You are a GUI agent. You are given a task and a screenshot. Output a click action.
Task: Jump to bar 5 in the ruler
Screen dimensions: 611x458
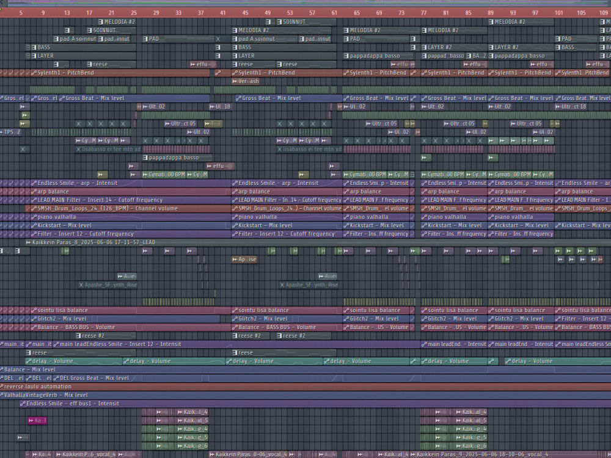21,13
